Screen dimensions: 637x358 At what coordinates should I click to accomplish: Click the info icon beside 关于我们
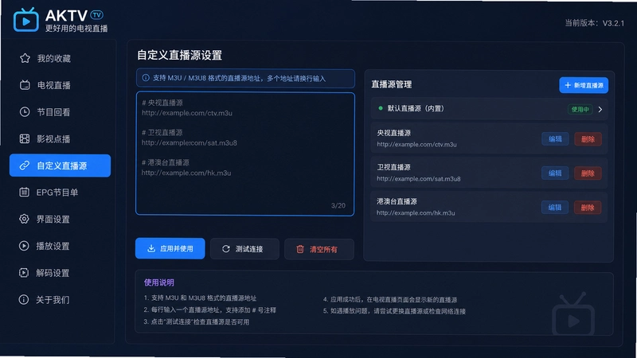point(24,300)
